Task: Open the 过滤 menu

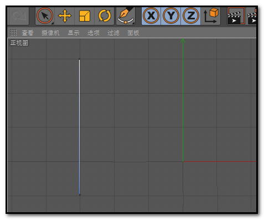Action: click(113, 33)
